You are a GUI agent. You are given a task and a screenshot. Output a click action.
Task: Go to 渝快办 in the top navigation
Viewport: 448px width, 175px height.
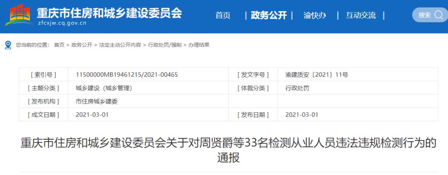315,15
